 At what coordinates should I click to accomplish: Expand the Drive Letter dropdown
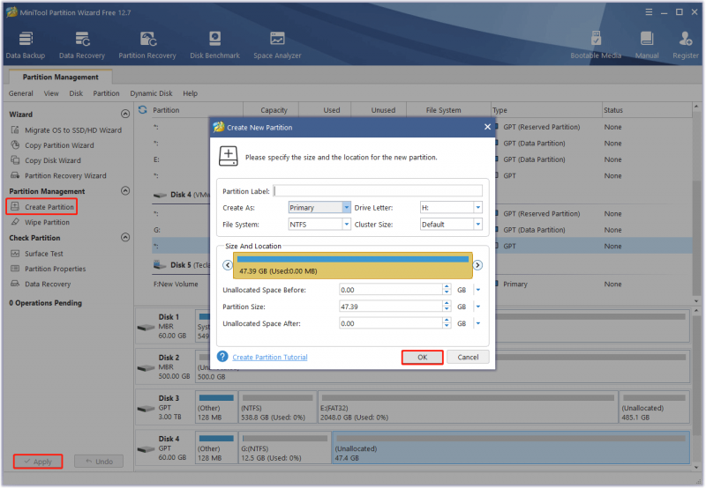tap(451, 207)
